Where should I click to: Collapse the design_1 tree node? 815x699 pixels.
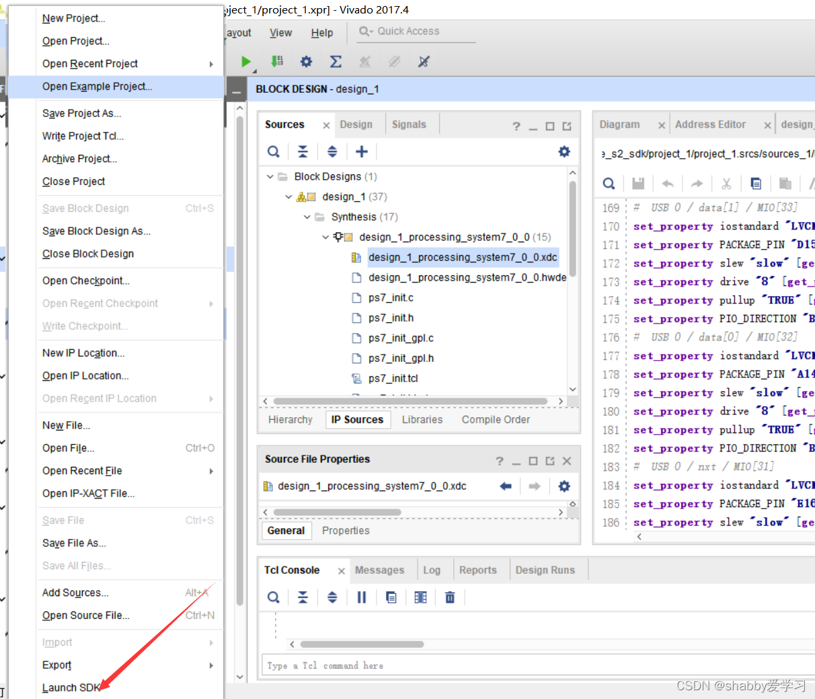288,197
